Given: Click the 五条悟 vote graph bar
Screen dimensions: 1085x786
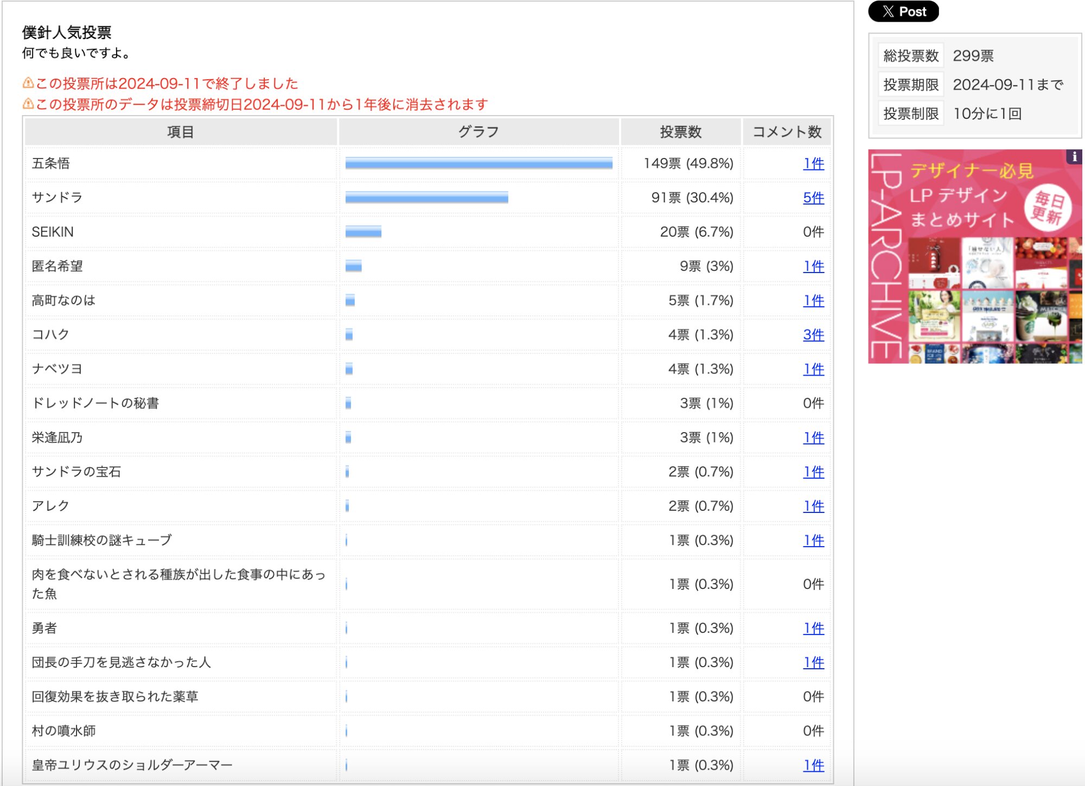Looking at the screenshot, I should (x=478, y=163).
